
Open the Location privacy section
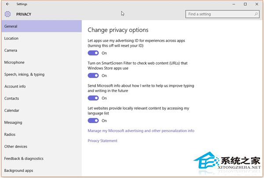(x=11, y=38)
